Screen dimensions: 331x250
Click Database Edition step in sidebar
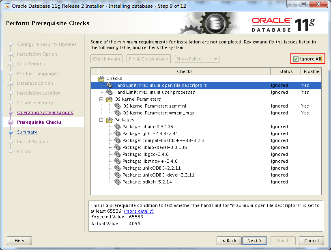coord(35,83)
